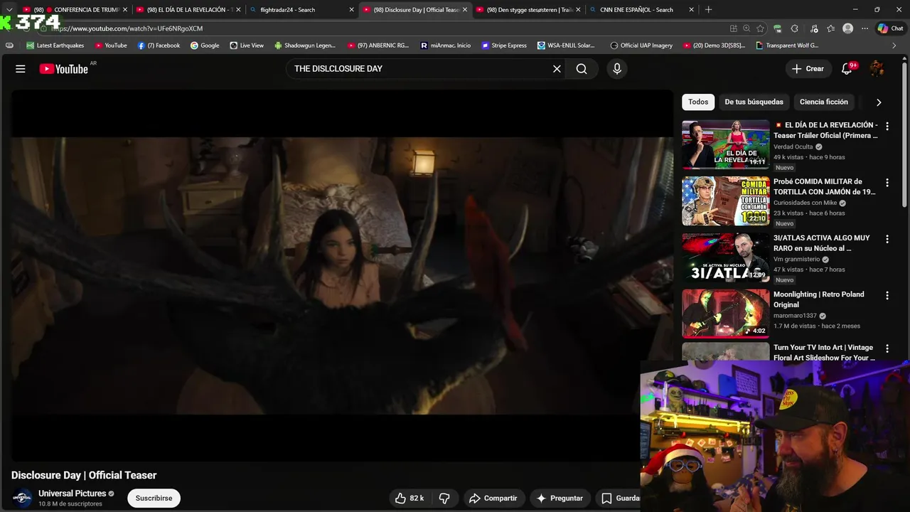Image resolution: width=910 pixels, height=512 pixels.
Task: Open options for 3I/ATLAS video
Action: tap(887, 239)
